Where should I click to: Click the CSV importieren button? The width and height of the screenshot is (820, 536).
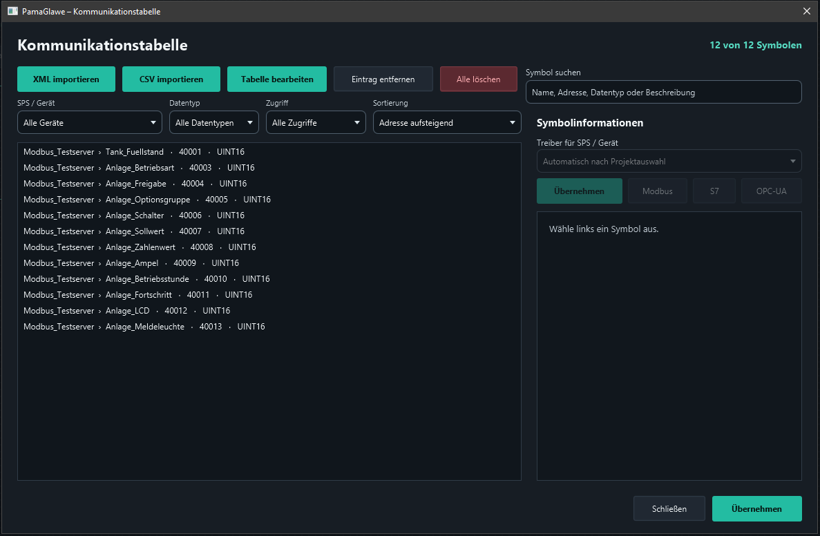(x=171, y=79)
